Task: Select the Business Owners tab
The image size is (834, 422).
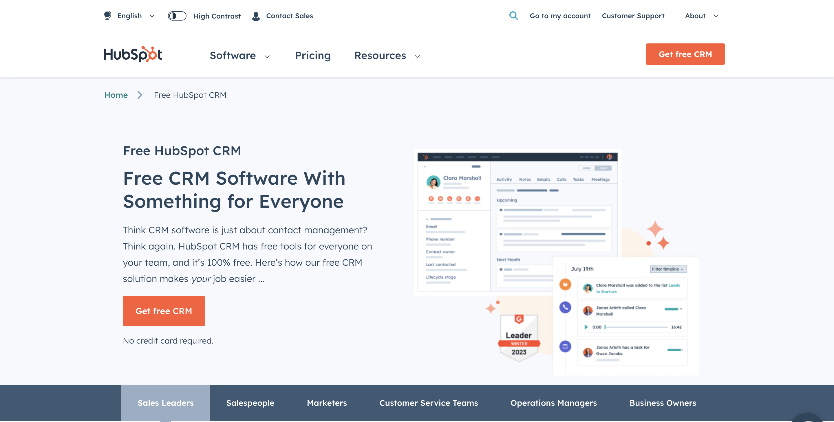Action: coord(662,403)
